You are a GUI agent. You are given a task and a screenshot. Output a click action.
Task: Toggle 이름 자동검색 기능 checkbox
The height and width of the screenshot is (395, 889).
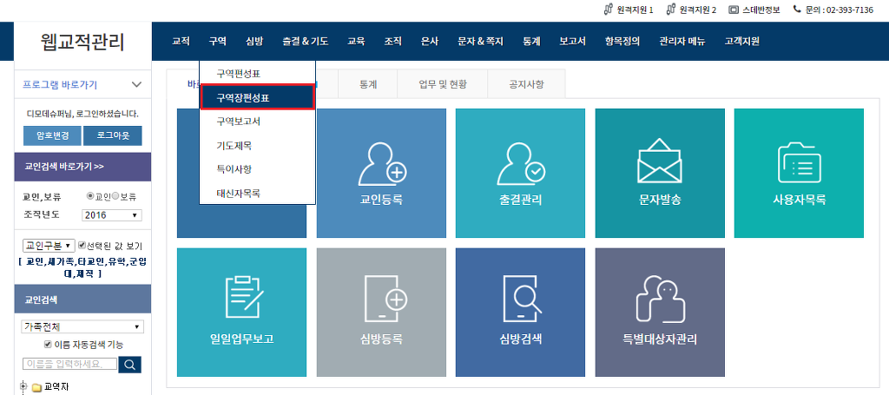click(x=48, y=344)
